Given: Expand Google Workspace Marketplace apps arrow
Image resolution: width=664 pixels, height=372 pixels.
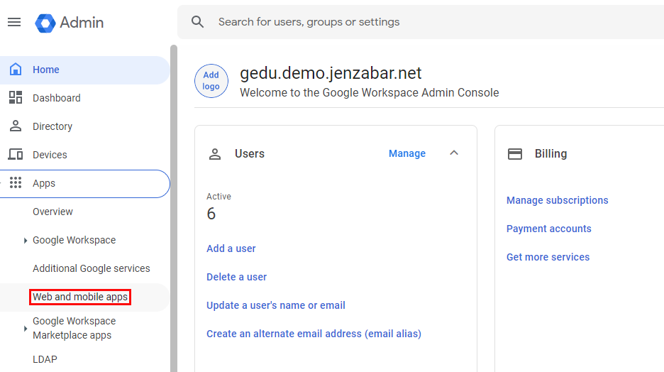Looking at the screenshot, I should [x=26, y=328].
